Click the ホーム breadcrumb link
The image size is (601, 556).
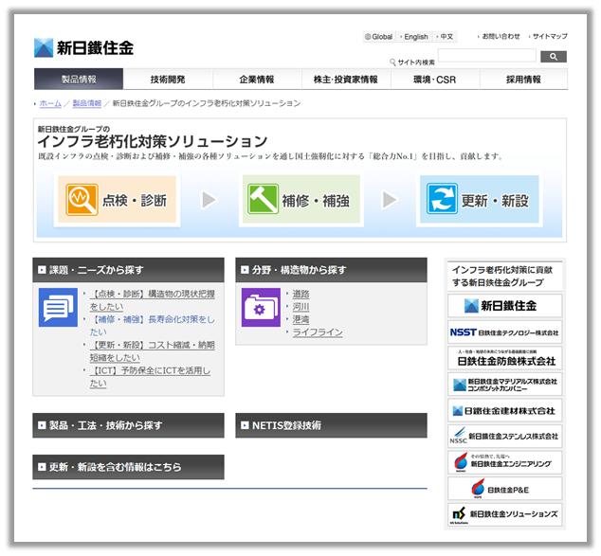pos(50,103)
